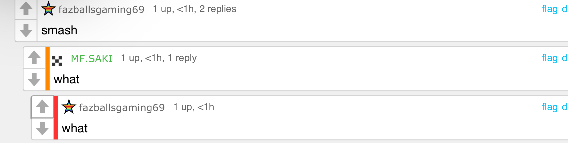The height and width of the screenshot is (143, 568).
Task: Click the "1 up, <1h, 2 replies" info text
Action: click(x=195, y=9)
